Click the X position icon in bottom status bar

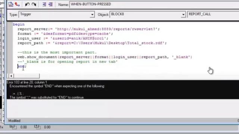(x=13, y=127)
